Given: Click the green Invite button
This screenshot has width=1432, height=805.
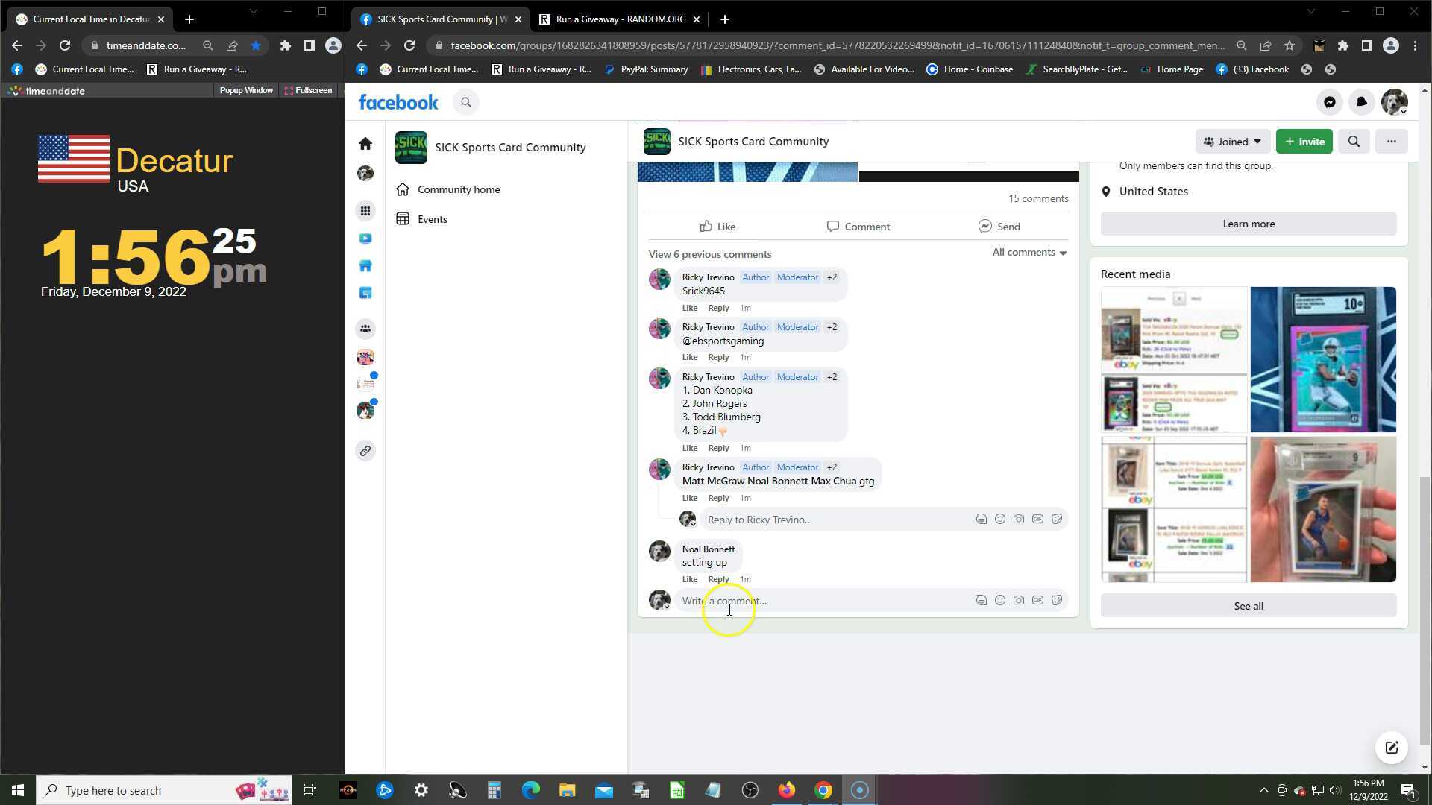Looking at the screenshot, I should (x=1304, y=142).
